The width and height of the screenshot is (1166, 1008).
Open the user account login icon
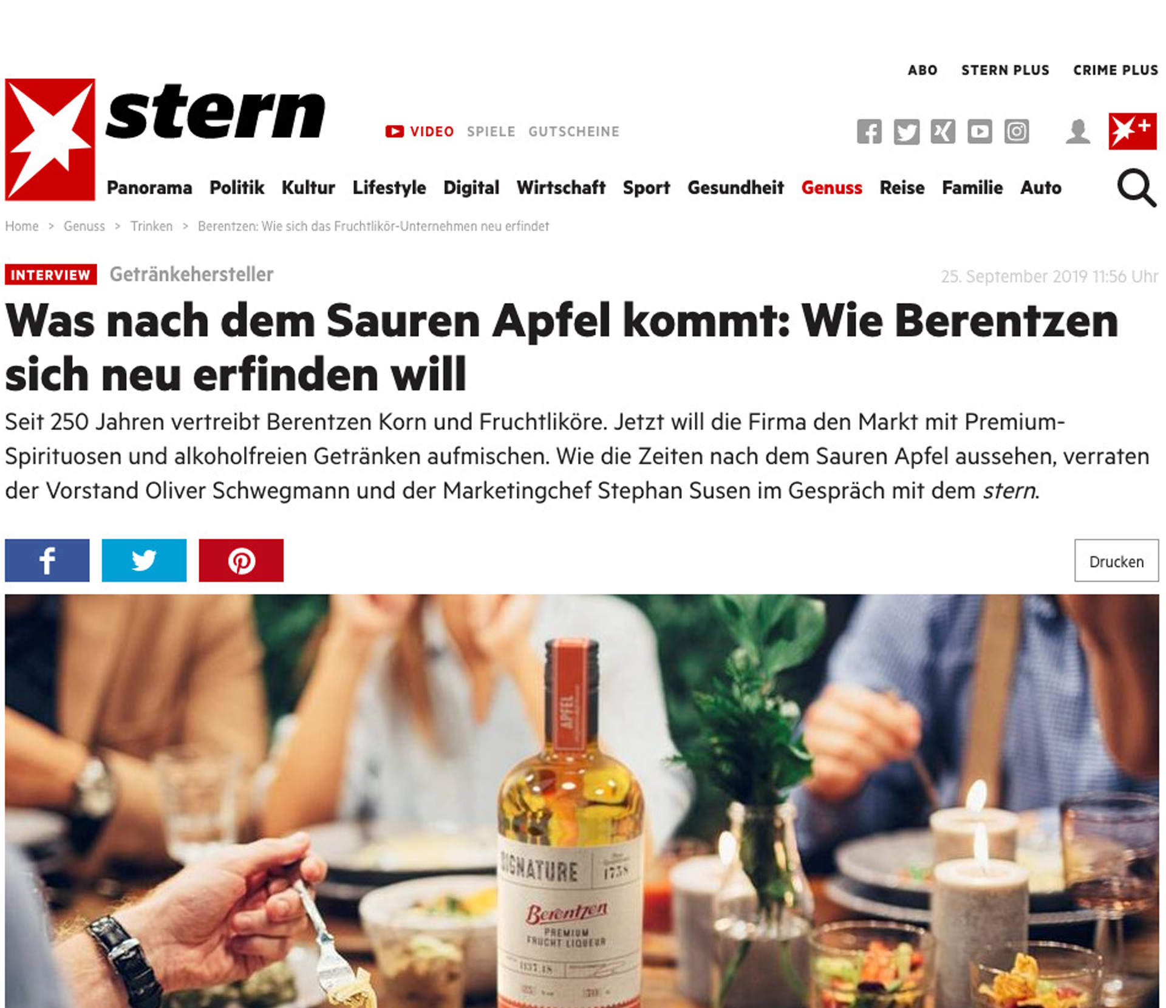(1078, 132)
